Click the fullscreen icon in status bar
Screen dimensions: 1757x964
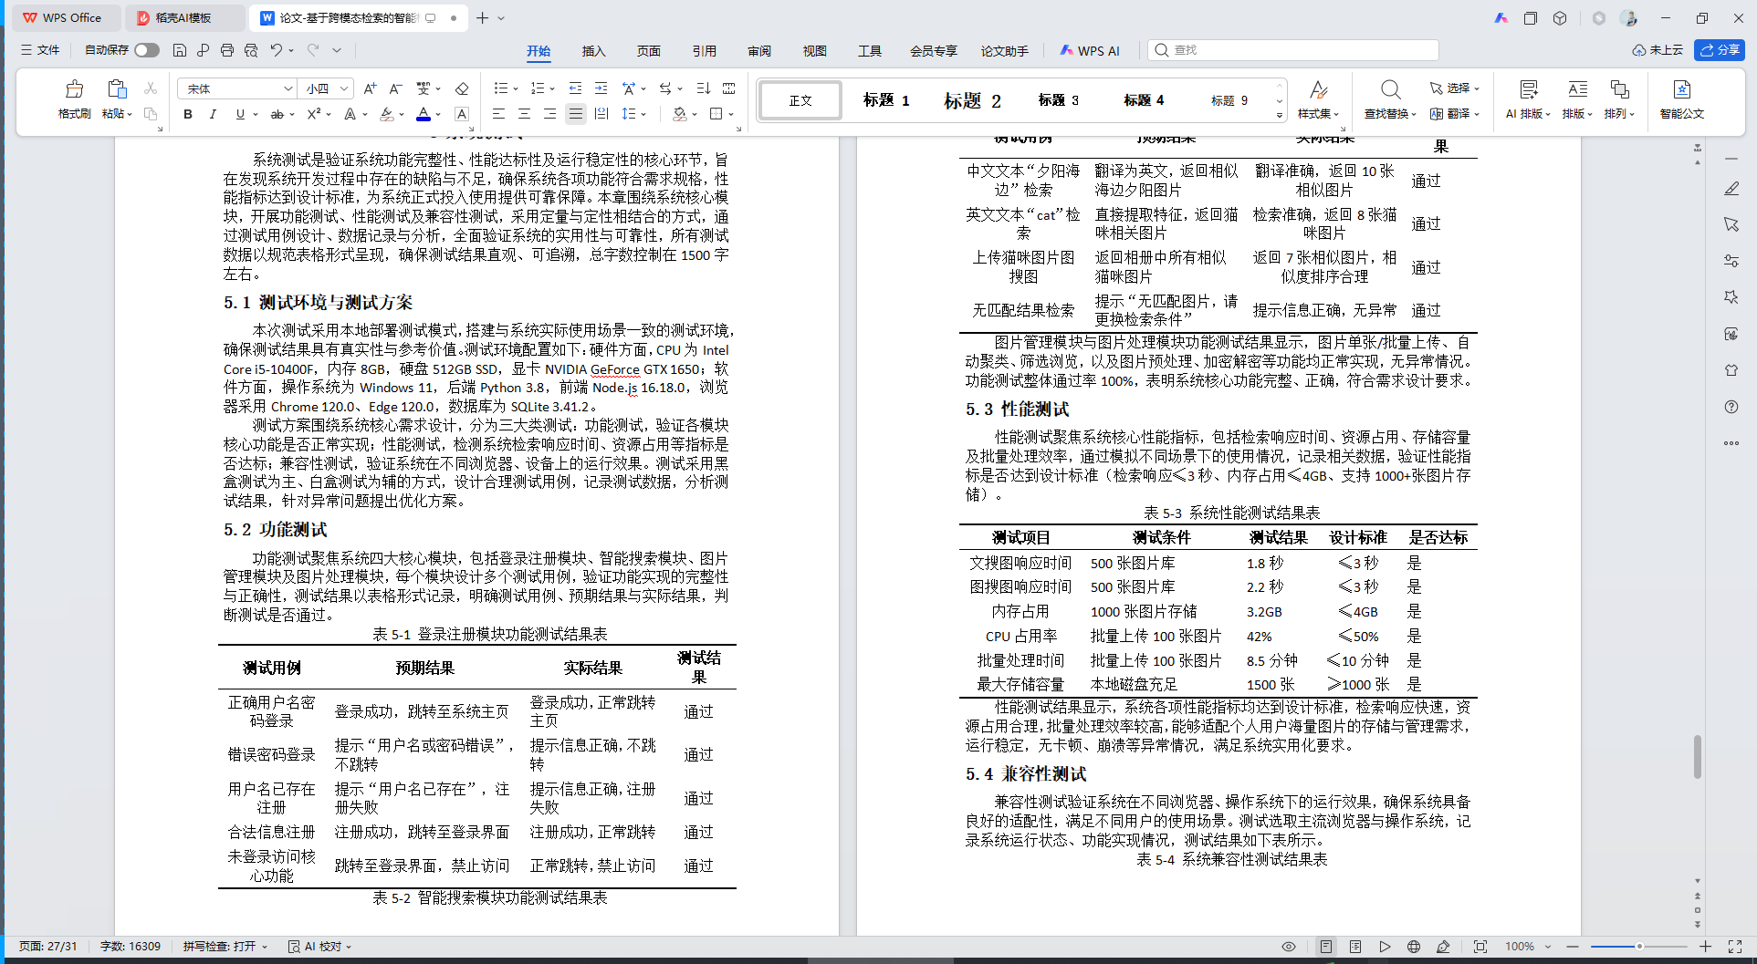[x=1734, y=947]
